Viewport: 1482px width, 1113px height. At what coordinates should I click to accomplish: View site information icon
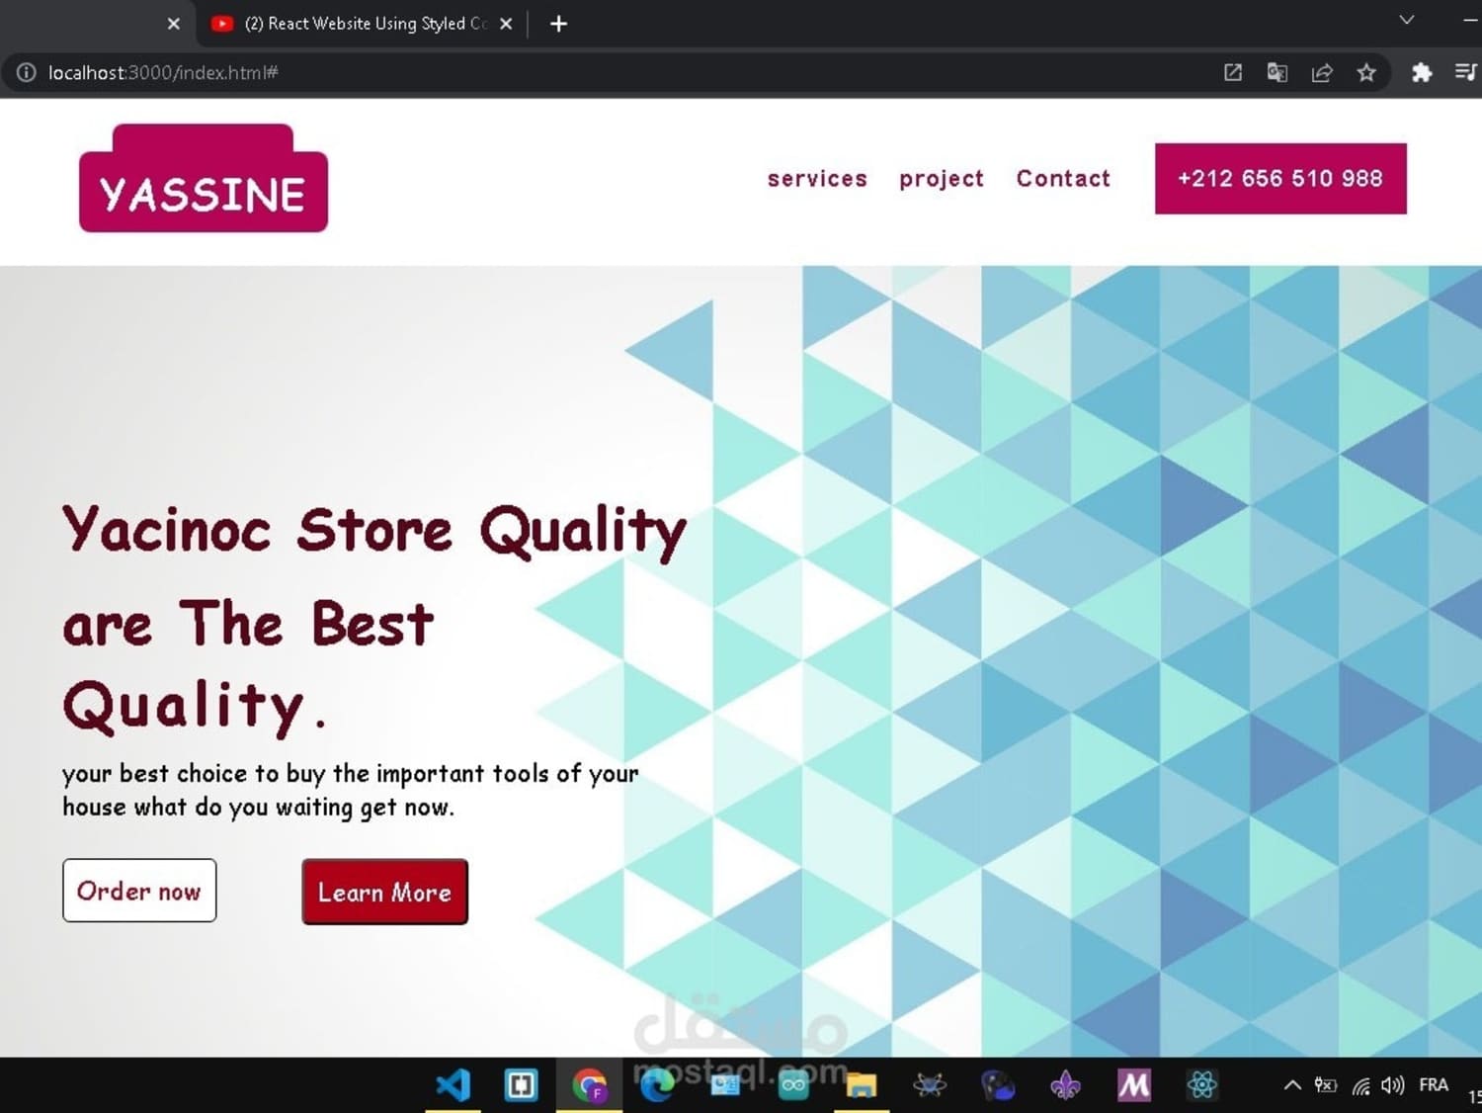(x=27, y=72)
